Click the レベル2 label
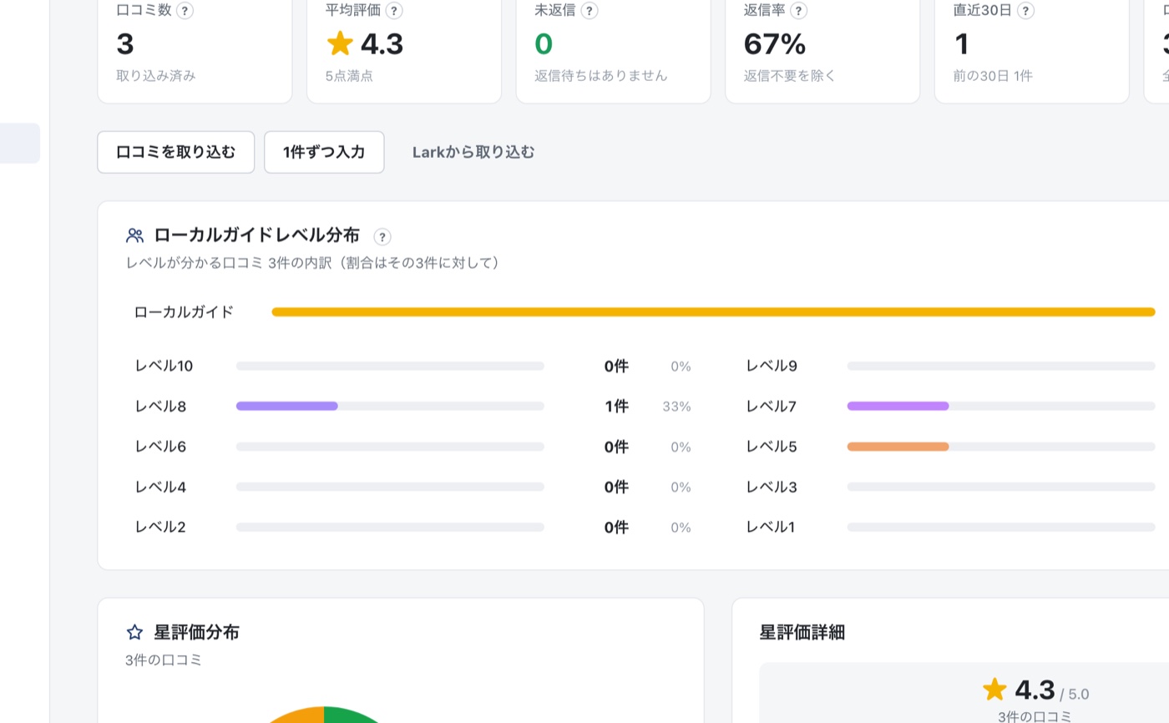1169x723 pixels. [x=160, y=527]
